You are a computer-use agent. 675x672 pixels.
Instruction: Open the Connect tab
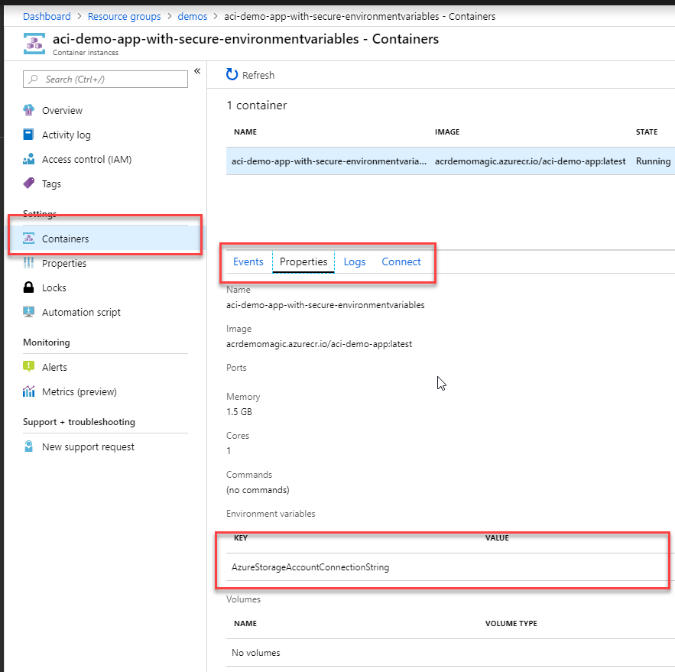tap(401, 261)
